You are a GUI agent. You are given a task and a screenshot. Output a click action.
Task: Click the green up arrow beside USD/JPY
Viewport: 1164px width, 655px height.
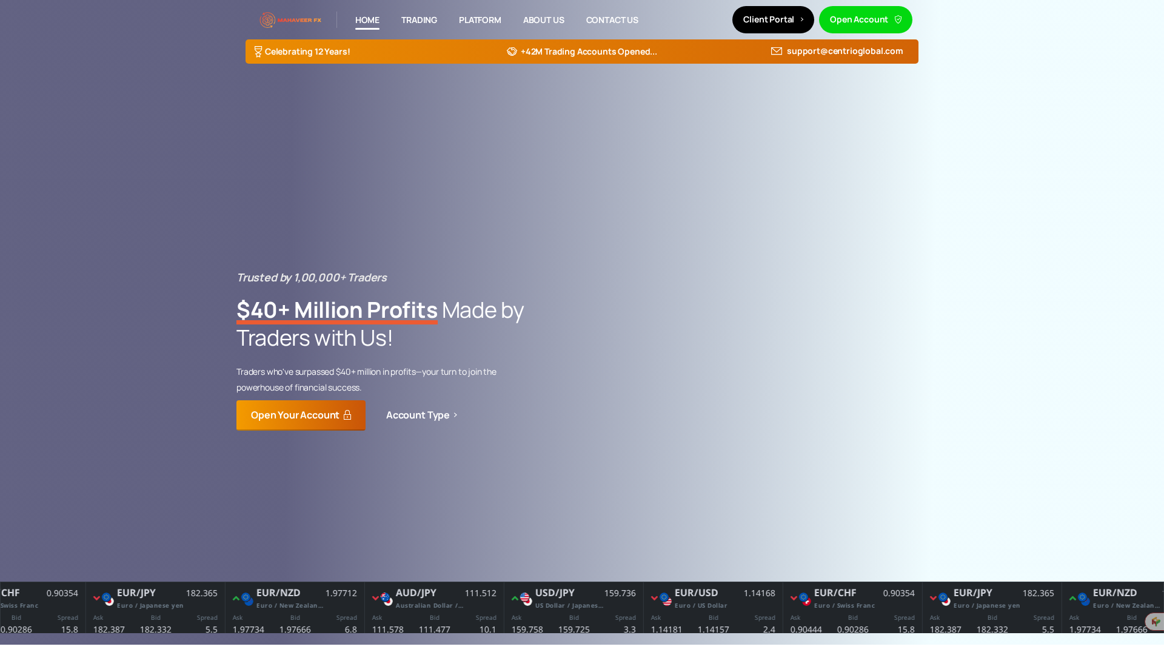coord(513,598)
